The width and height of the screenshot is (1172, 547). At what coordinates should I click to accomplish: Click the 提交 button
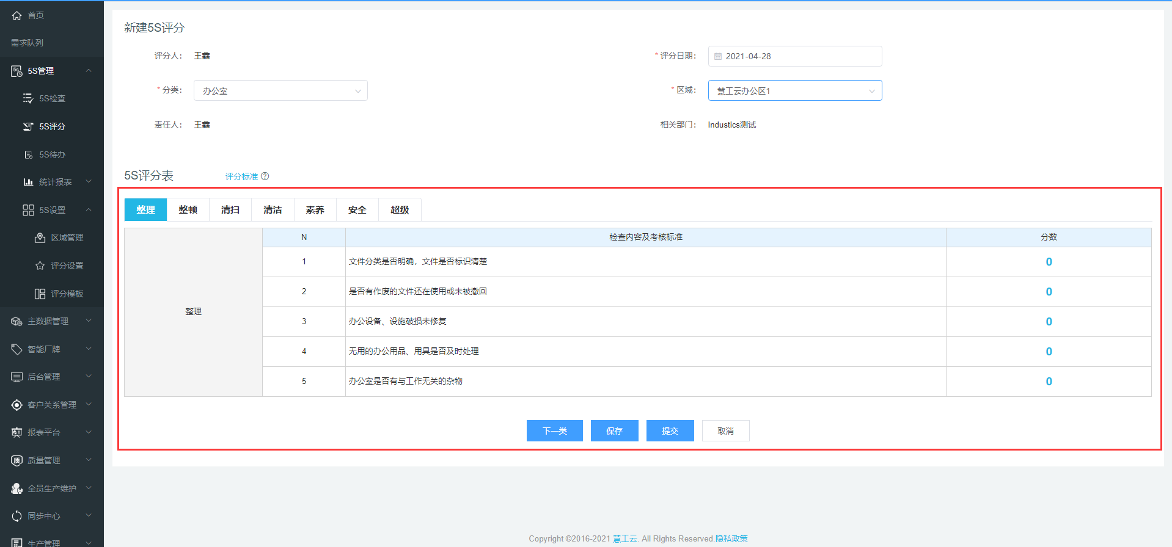click(670, 431)
